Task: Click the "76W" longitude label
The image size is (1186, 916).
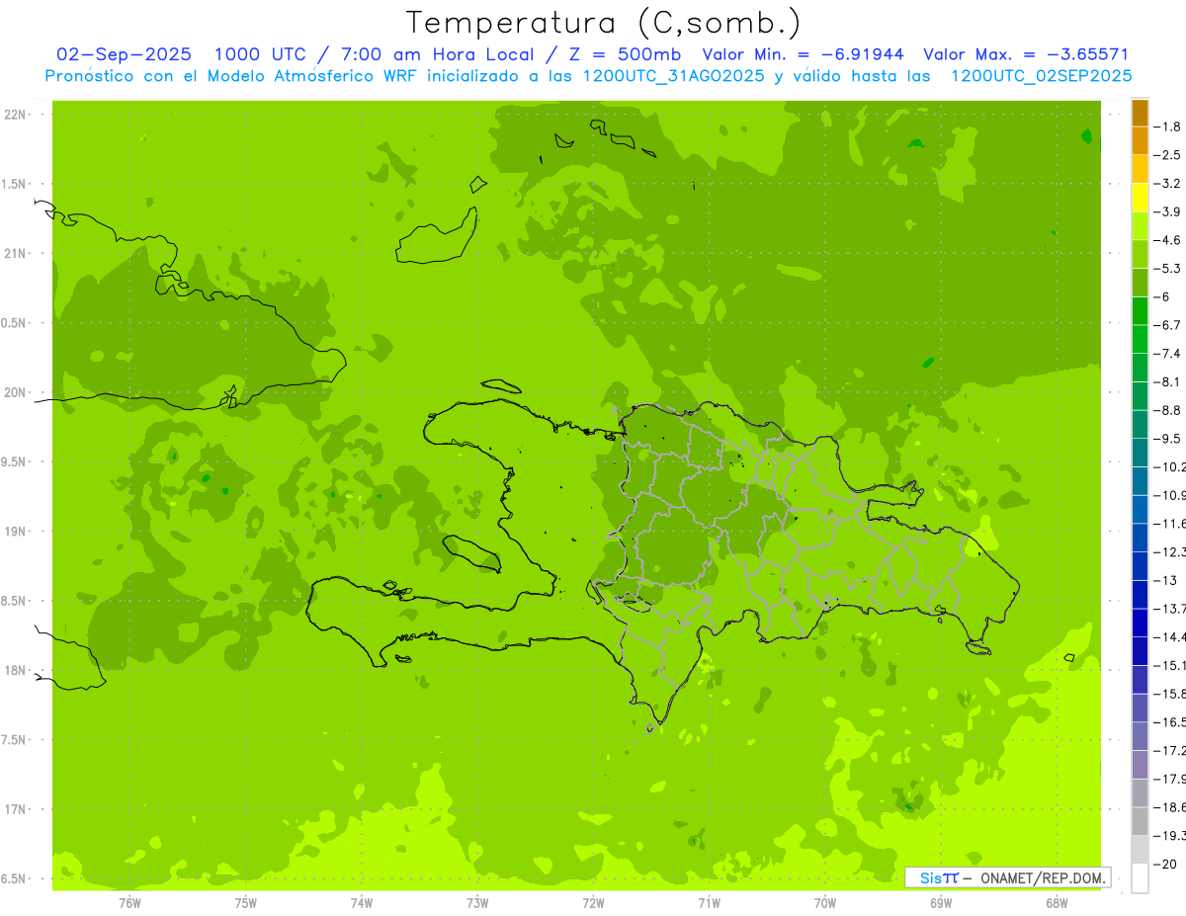Action: [x=129, y=902]
